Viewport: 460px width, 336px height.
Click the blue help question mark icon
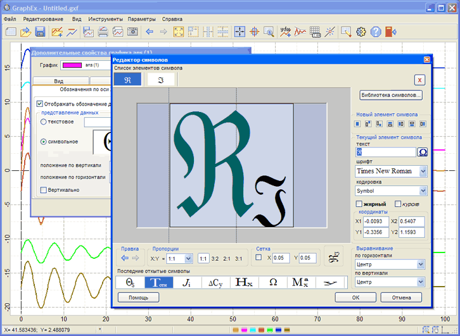(376, 32)
